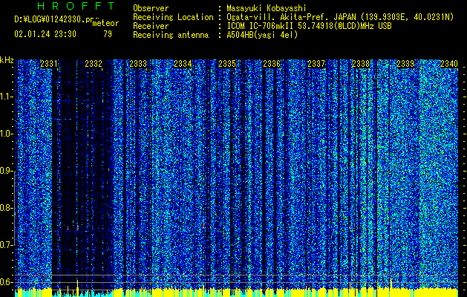467x297 pixels.
Task: Click the 2335 time marker
Action: tap(227, 64)
